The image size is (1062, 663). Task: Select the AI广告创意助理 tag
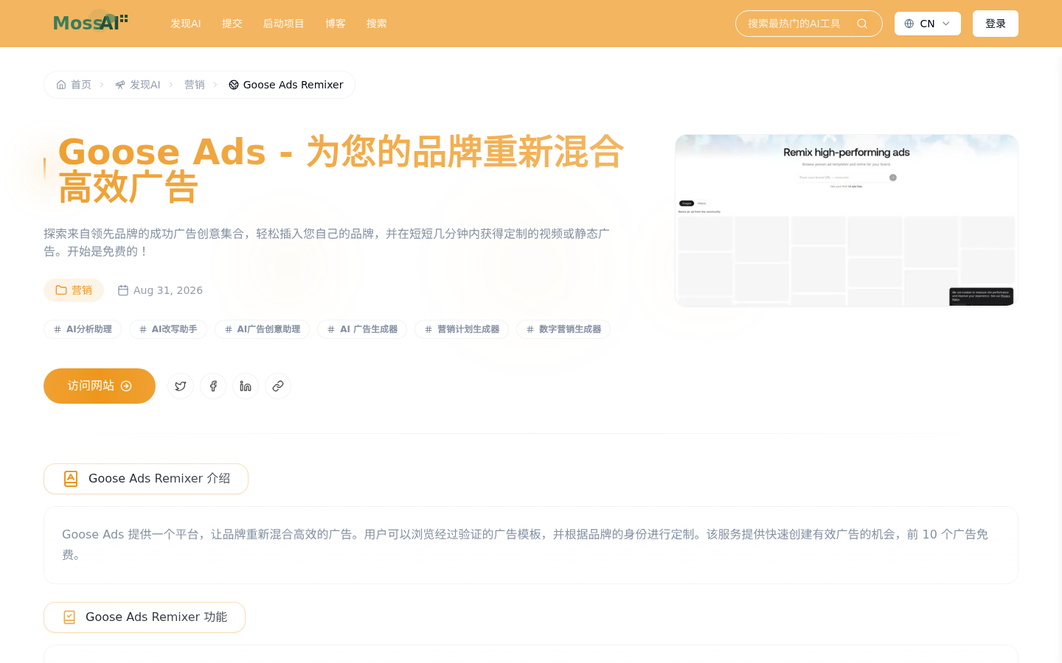(x=263, y=329)
